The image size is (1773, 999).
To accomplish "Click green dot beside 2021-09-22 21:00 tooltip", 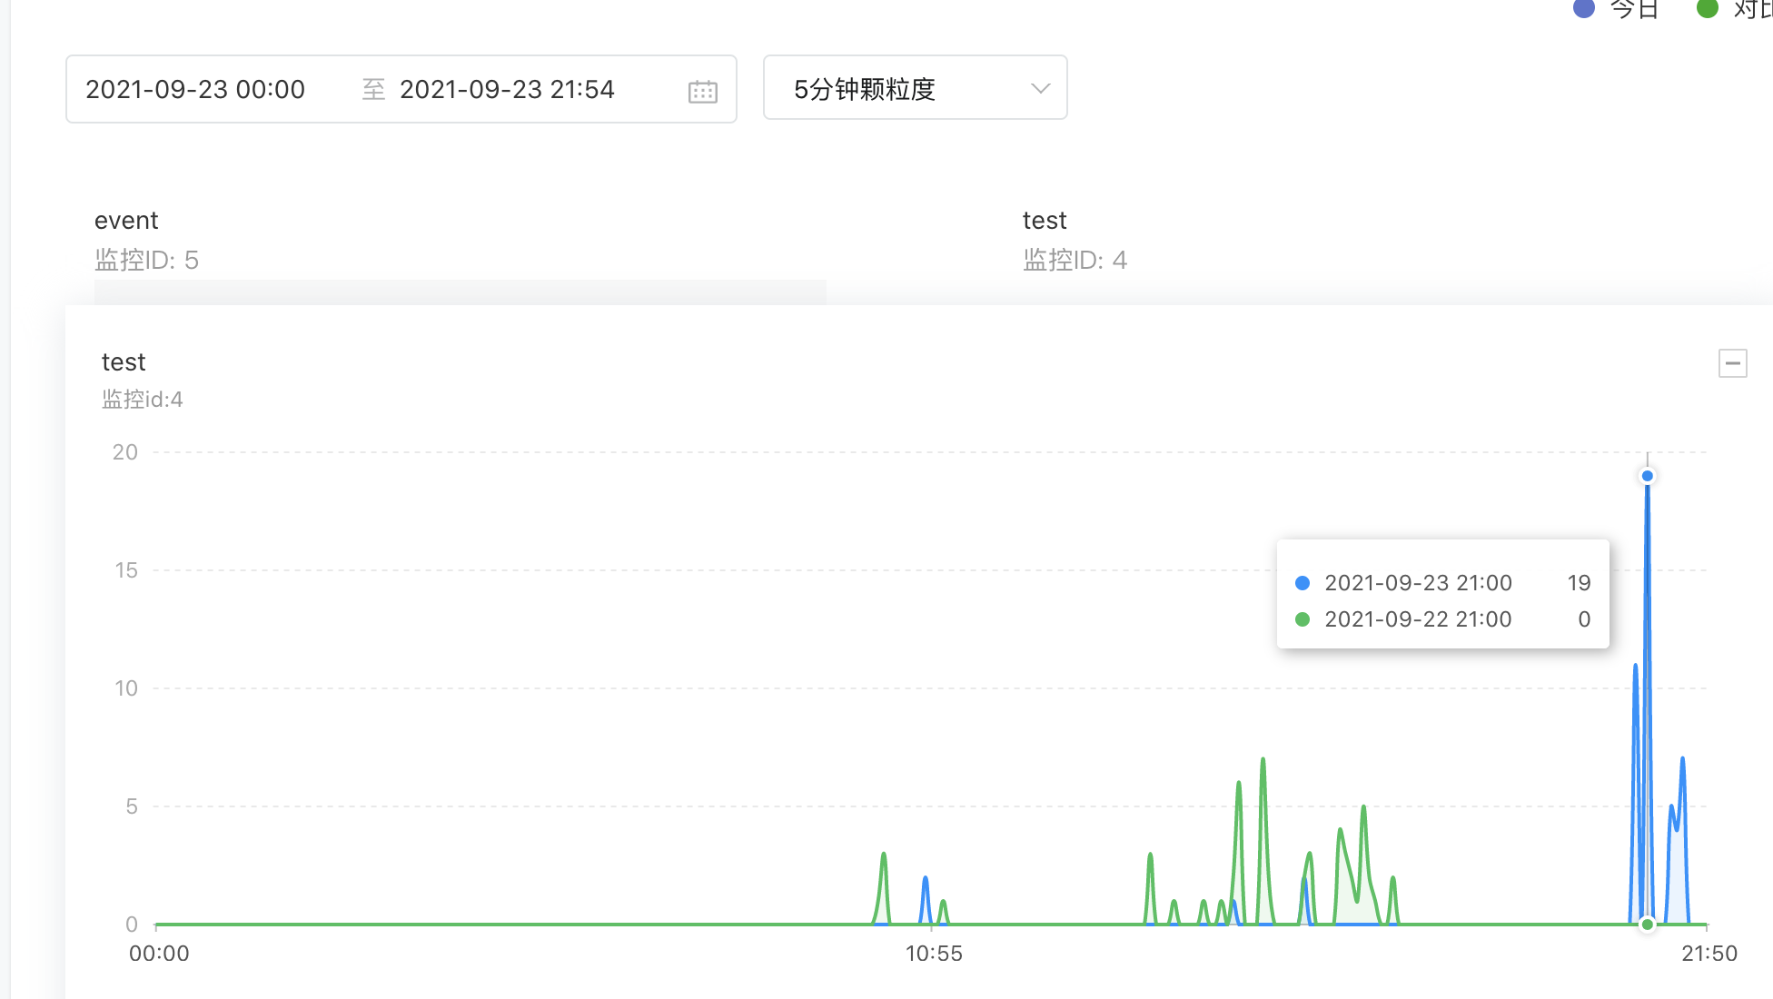I will click(x=1303, y=619).
